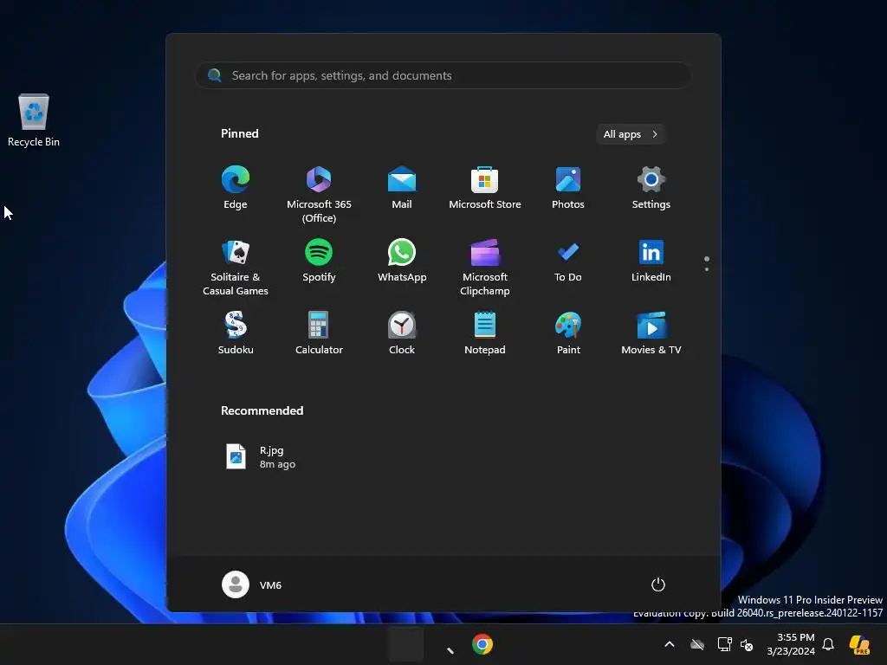Screen dimensions: 887x665
Task: Open Copilot preview icon in the taskbar
Action: (x=859, y=644)
